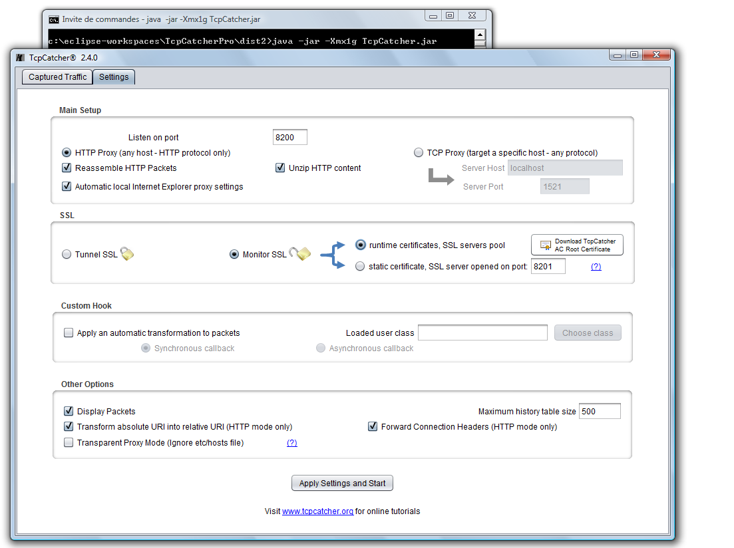Open the SSL section help (?) link

[596, 266]
